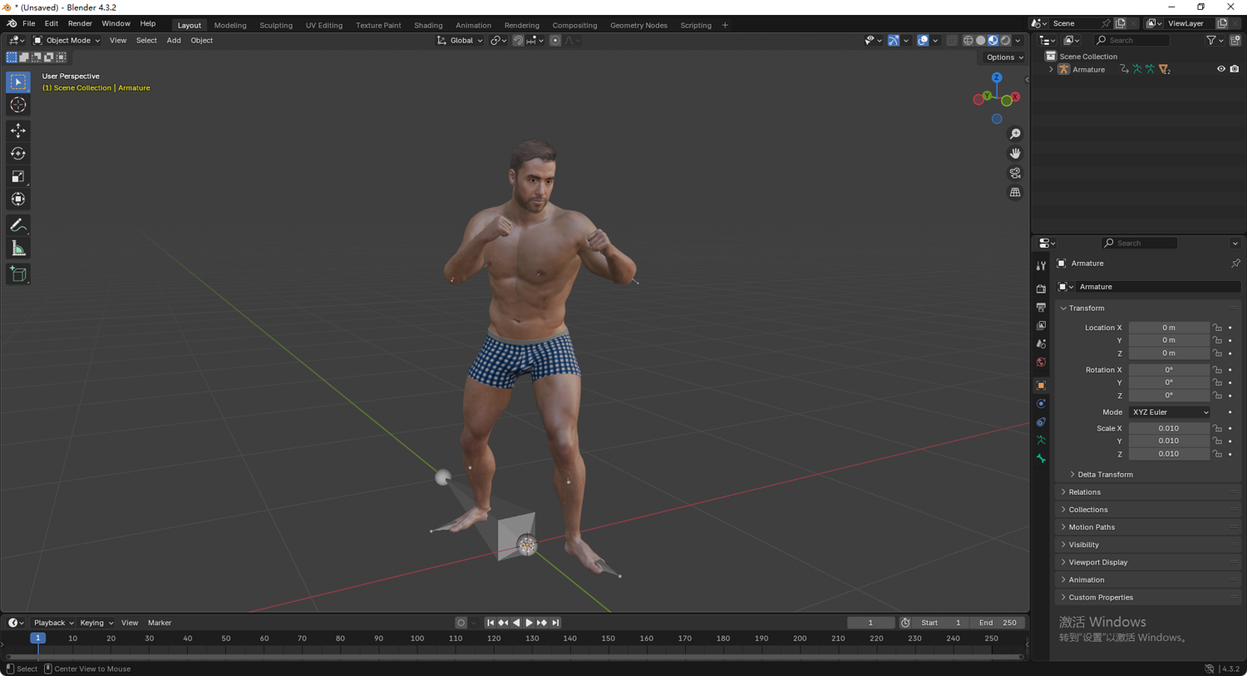
Task: Jump to the last frame
Action: pos(555,623)
